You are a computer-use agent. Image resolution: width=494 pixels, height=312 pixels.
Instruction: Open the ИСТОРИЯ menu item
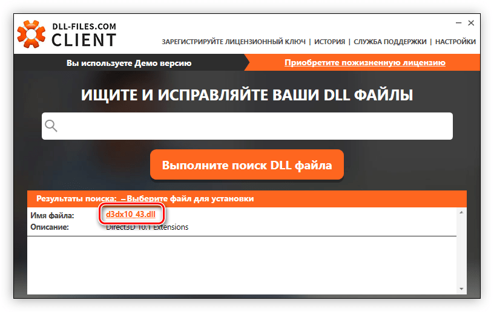[329, 42]
